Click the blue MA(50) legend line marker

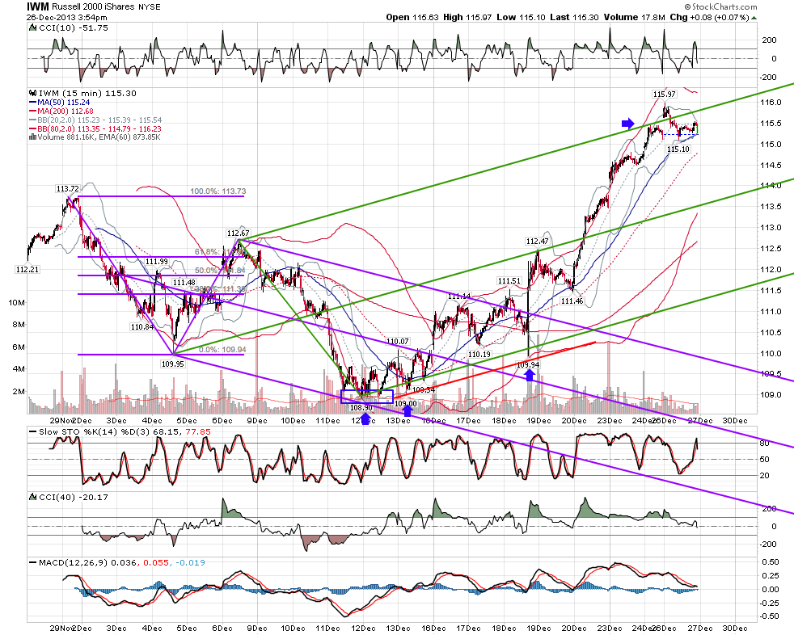(33, 103)
